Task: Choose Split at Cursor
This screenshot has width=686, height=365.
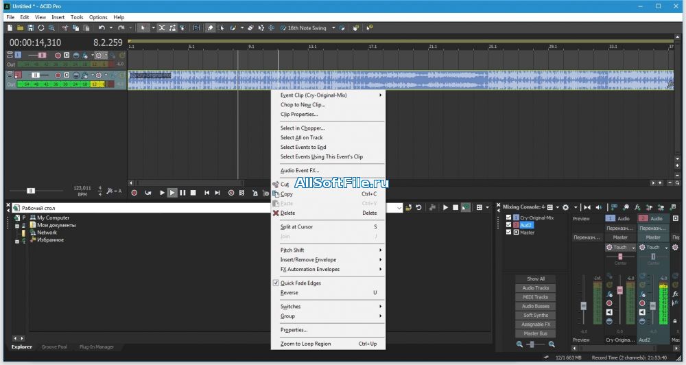Action: 328,226
